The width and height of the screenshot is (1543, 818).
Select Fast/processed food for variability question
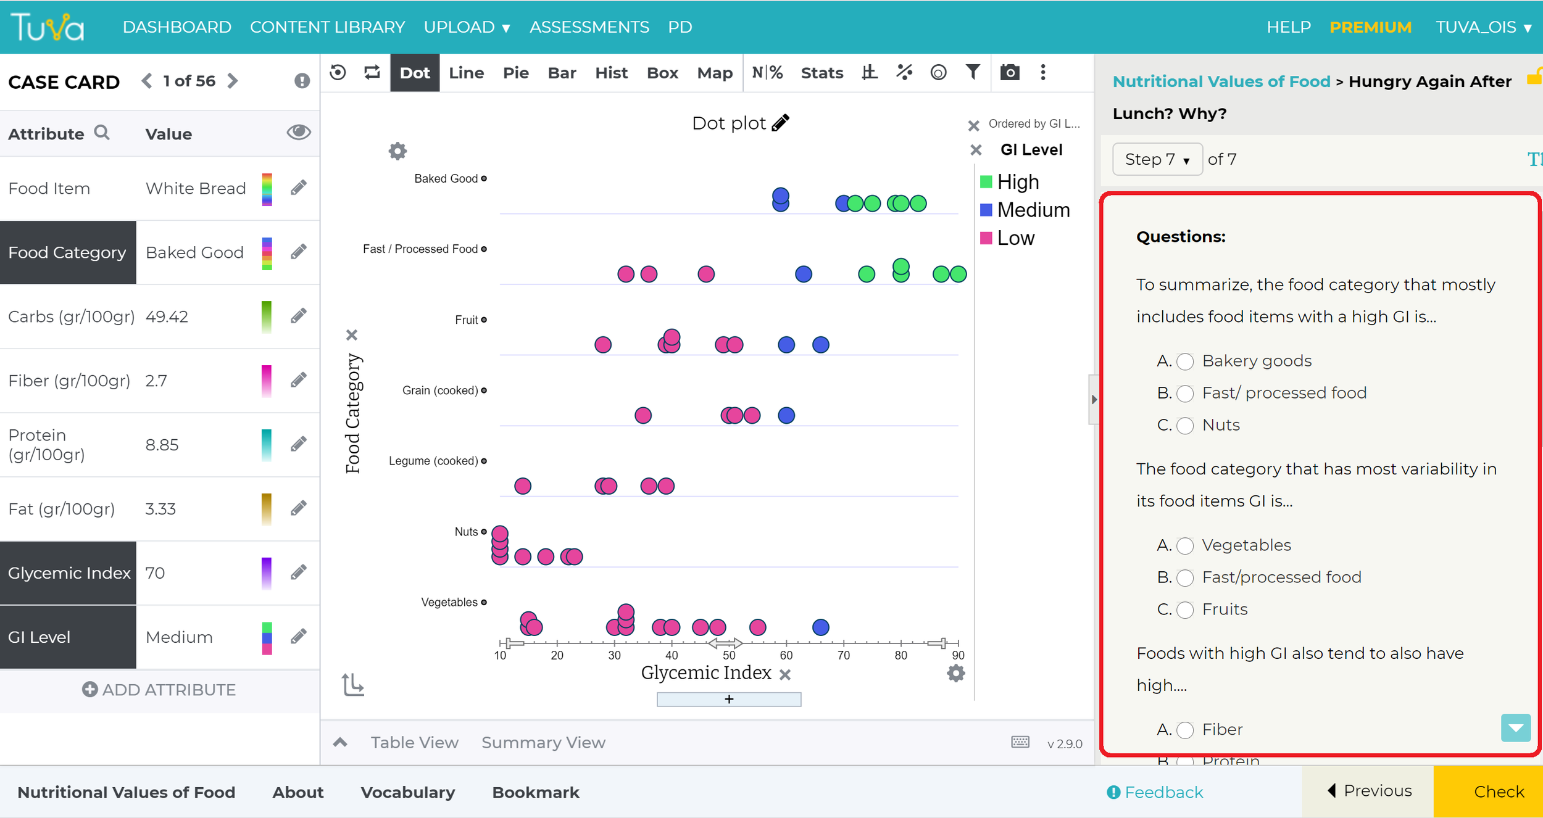1185,578
